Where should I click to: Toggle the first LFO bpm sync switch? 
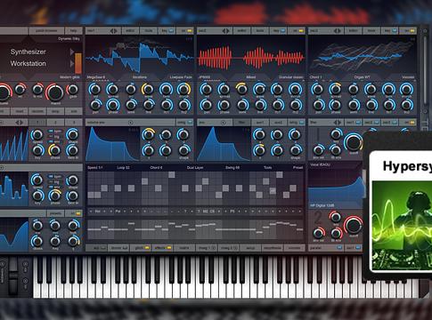[x=51, y=131]
